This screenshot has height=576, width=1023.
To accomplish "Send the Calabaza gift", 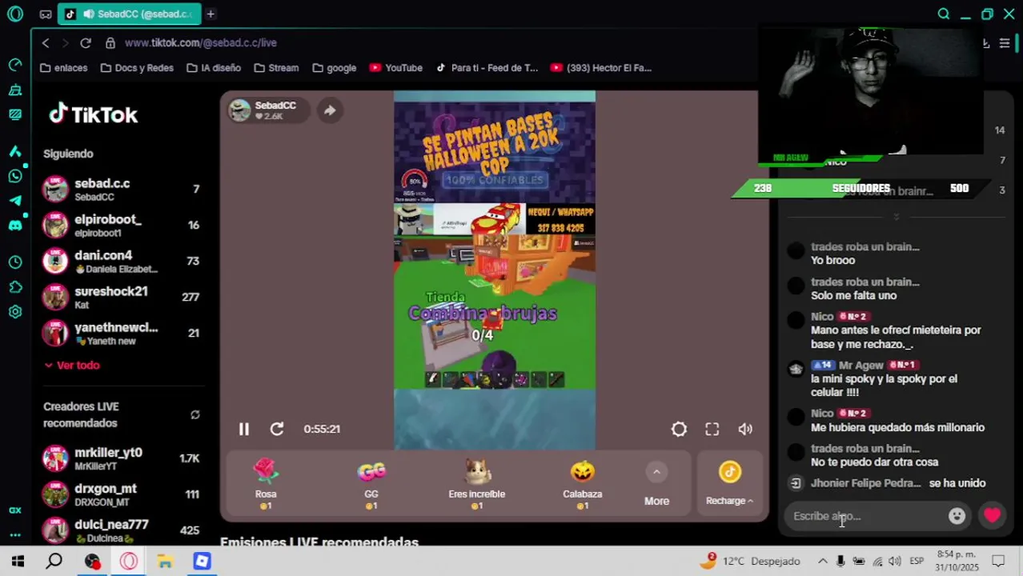I will click(583, 482).
